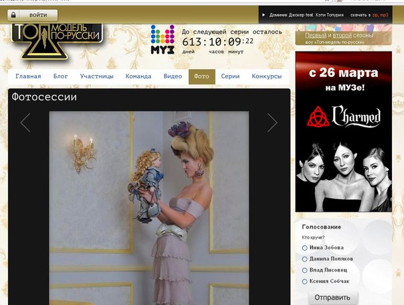Select Влад Лисовец in the poll
This screenshot has height=305, width=404.
(304, 270)
